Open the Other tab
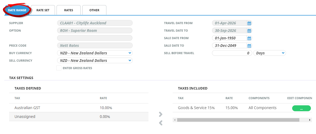Viewport: 316px width, 134px height. [94, 10]
